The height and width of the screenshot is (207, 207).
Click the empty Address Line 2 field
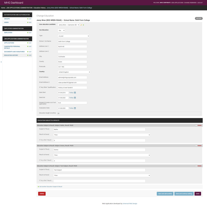pos(72,52)
